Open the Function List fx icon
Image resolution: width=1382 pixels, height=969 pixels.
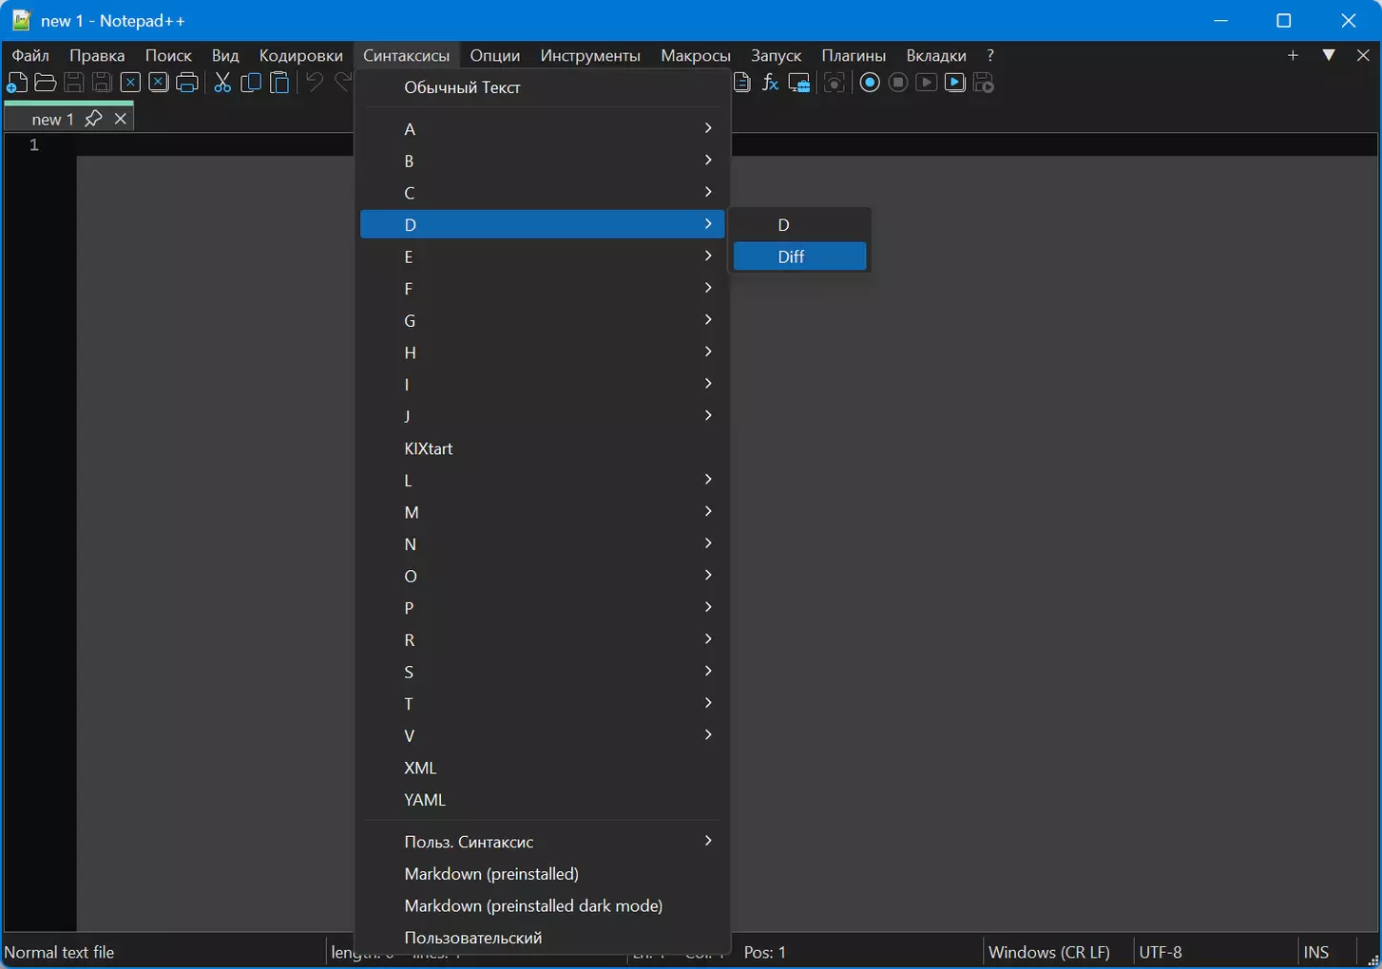click(x=771, y=83)
